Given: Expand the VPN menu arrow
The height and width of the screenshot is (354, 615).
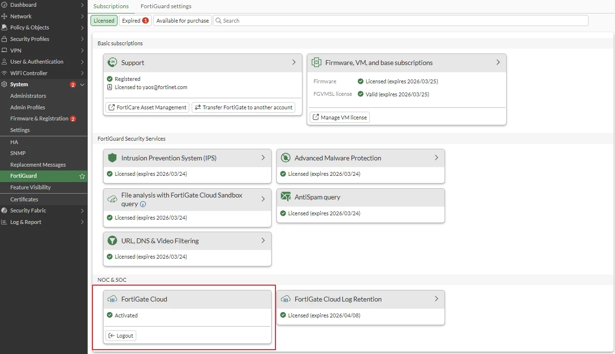Looking at the screenshot, I should point(82,51).
